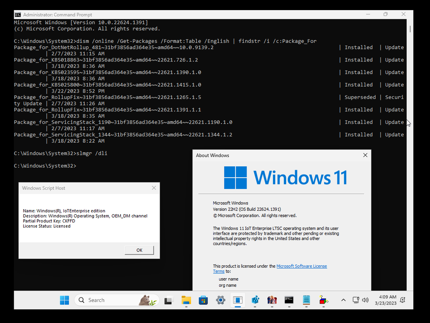Open the clock showing 4:09 AM 3/23/2023

[x=386, y=300]
